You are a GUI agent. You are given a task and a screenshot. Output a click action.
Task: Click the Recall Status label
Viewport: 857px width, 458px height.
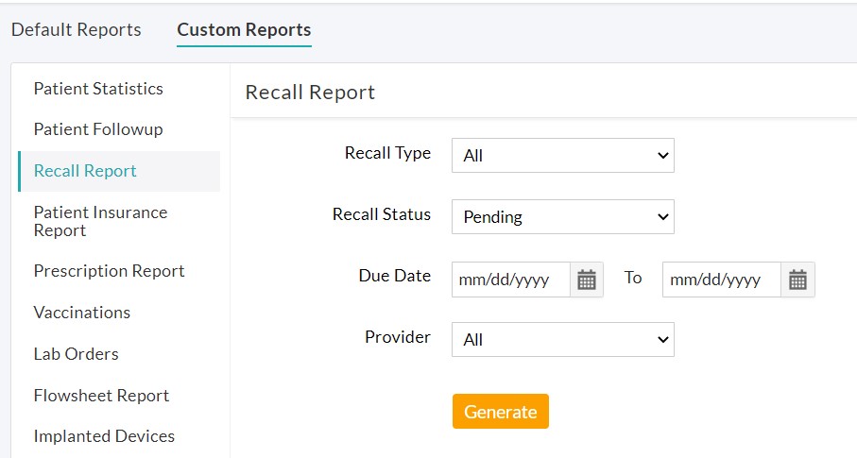pos(382,214)
